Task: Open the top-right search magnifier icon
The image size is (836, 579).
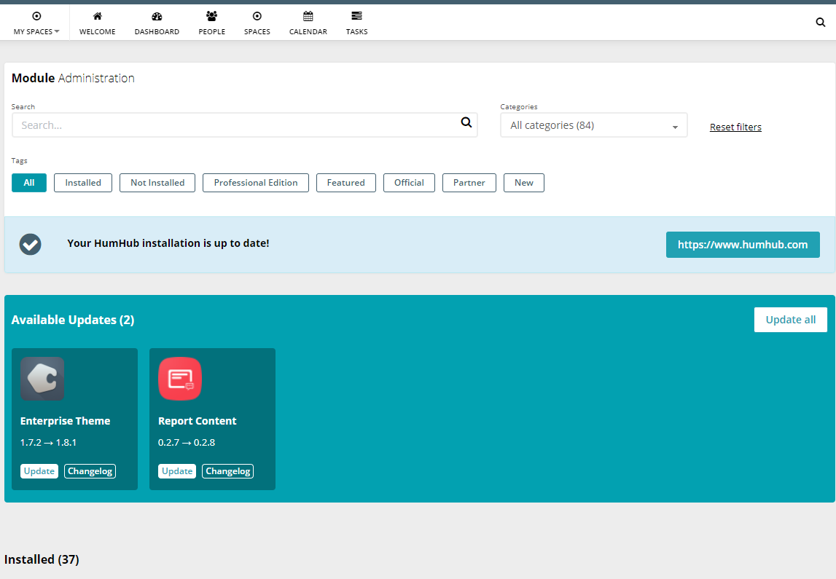Action: coord(821,23)
